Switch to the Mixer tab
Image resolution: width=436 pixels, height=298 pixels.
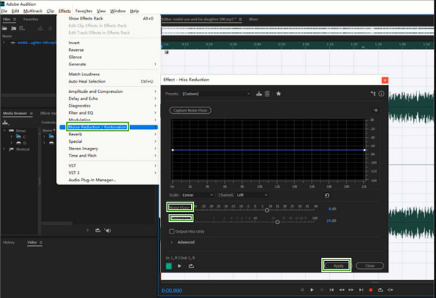tap(254, 19)
